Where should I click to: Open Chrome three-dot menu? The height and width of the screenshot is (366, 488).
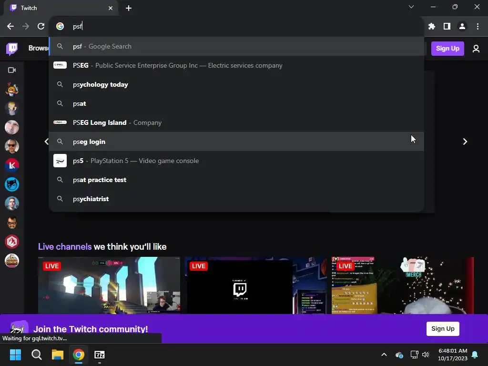[478, 27]
